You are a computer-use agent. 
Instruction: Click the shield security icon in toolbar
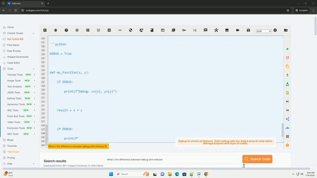pyautogui.click(x=131, y=30)
